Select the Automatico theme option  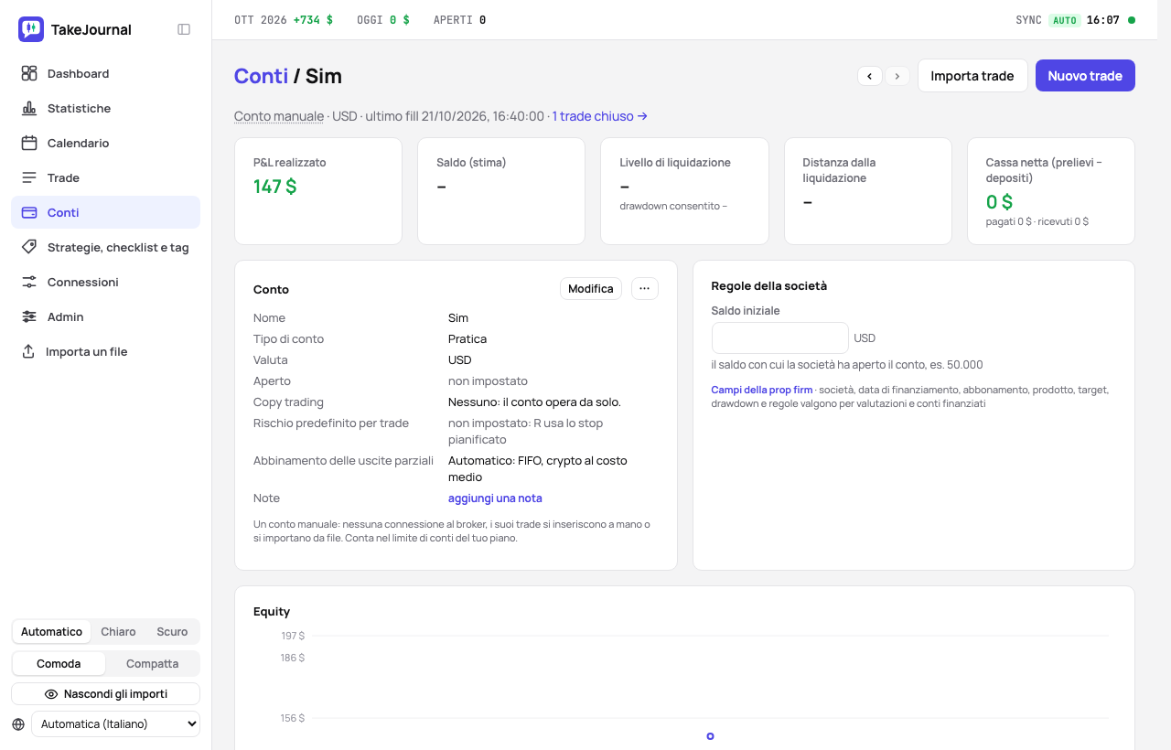pyautogui.click(x=51, y=632)
